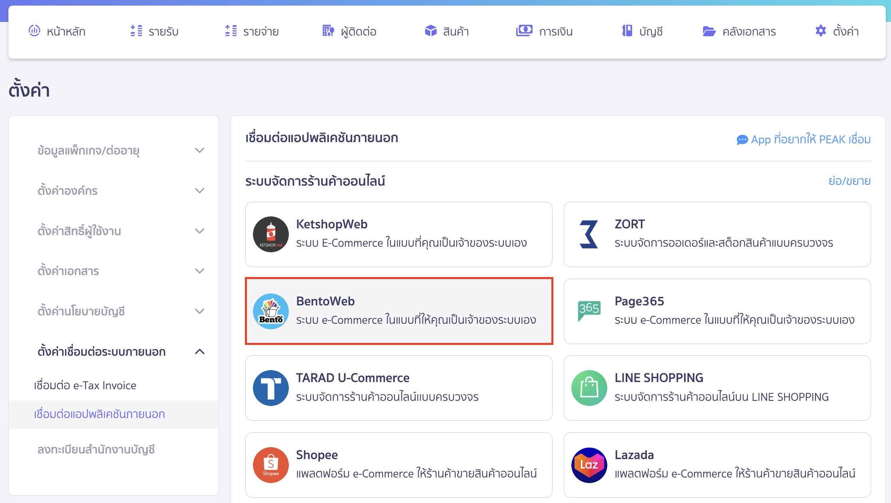Screen dimensions: 891x503
Task: Click the LINE SHOPPING bag icon
Action: (x=589, y=388)
